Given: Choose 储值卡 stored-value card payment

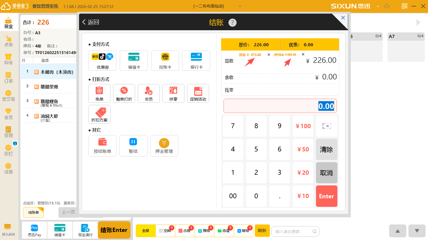Looking at the screenshot, I should (134, 60).
